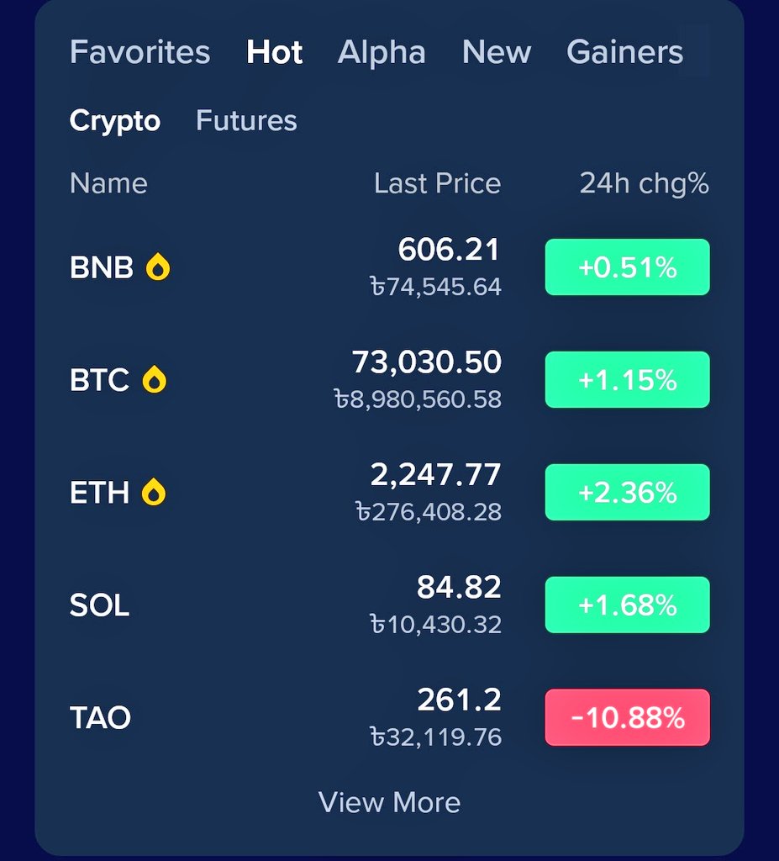Sort list by Last Price header

(437, 183)
